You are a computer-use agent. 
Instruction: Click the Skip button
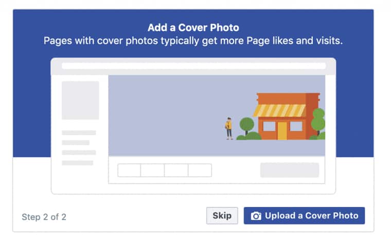point(222,216)
